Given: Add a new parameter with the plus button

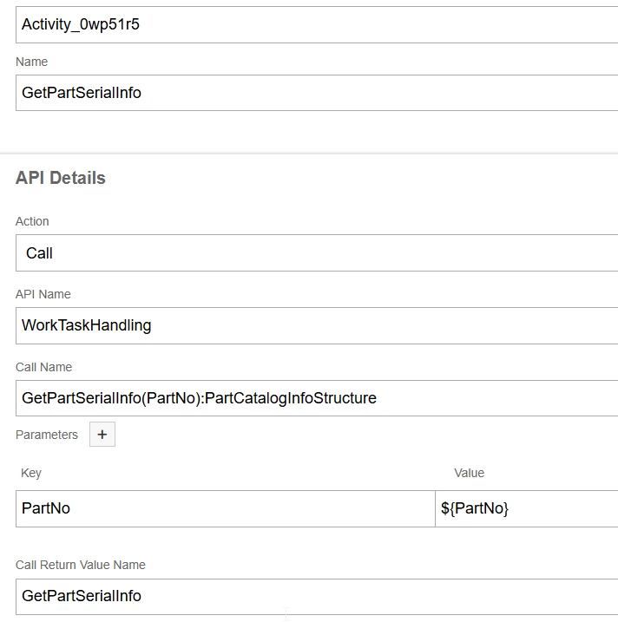Looking at the screenshot, I should (102, 435).
